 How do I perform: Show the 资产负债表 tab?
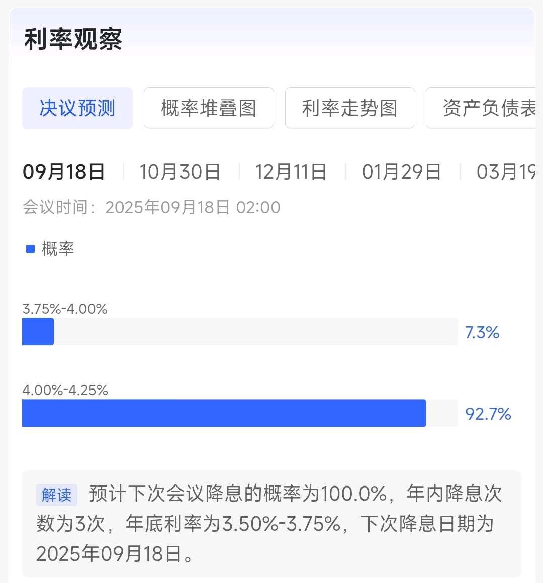483,108
